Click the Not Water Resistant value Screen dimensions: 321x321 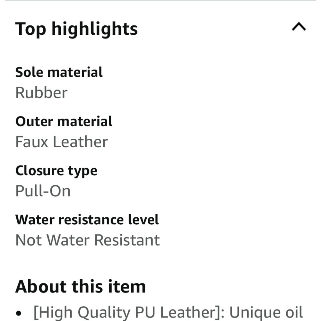[x=88, y=240]
